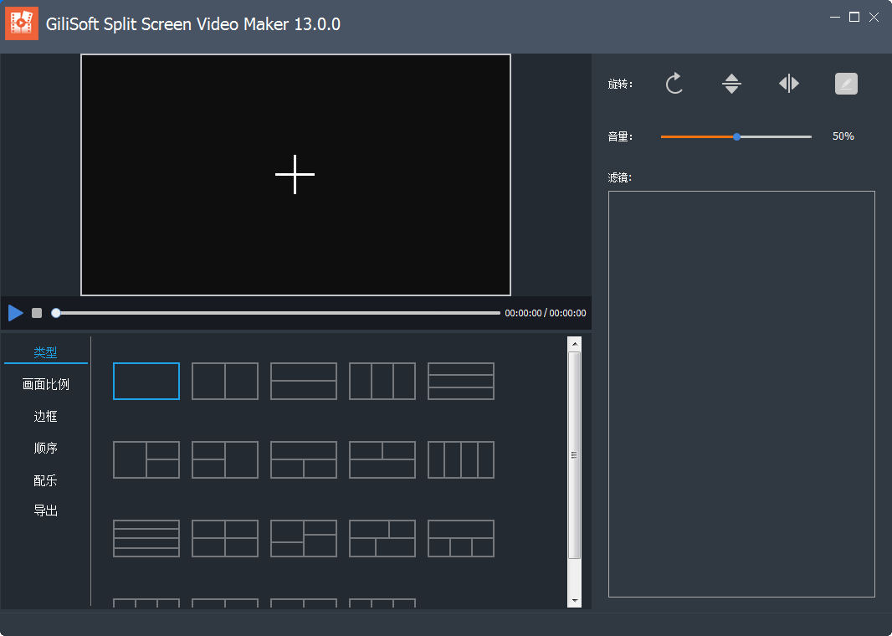Click the 滤镜 filter list box
Viewport: 892px width, 636px height.
741,393
